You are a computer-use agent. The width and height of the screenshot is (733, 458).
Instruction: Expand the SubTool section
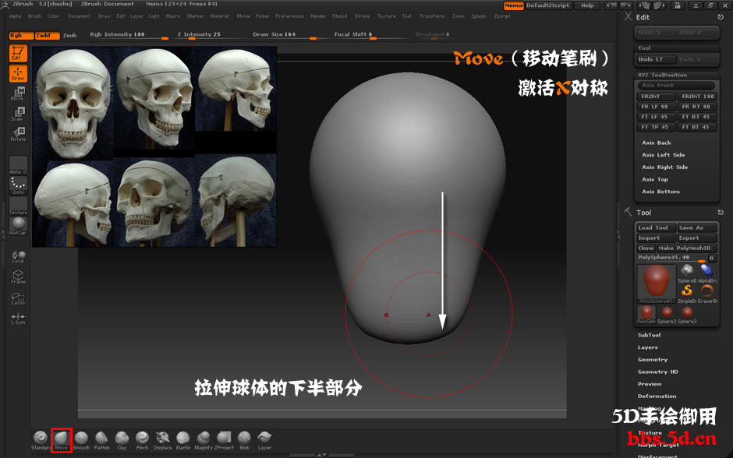649,335
